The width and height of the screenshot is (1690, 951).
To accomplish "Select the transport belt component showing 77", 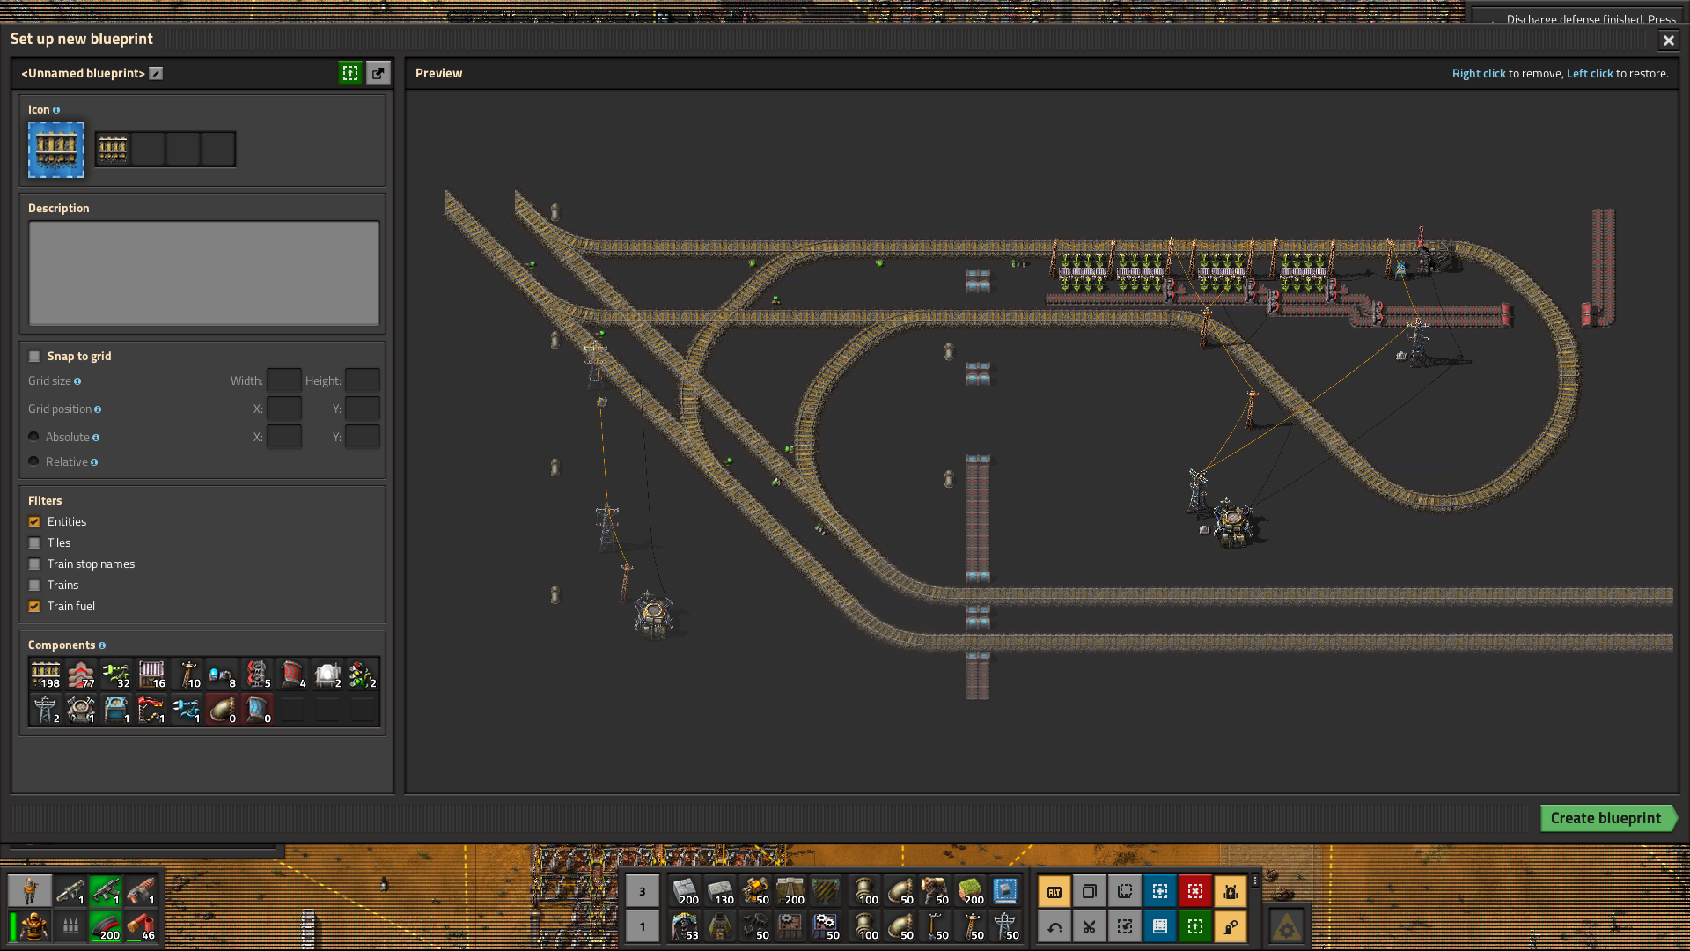I will pyautogui.click(x=81, y=675).
